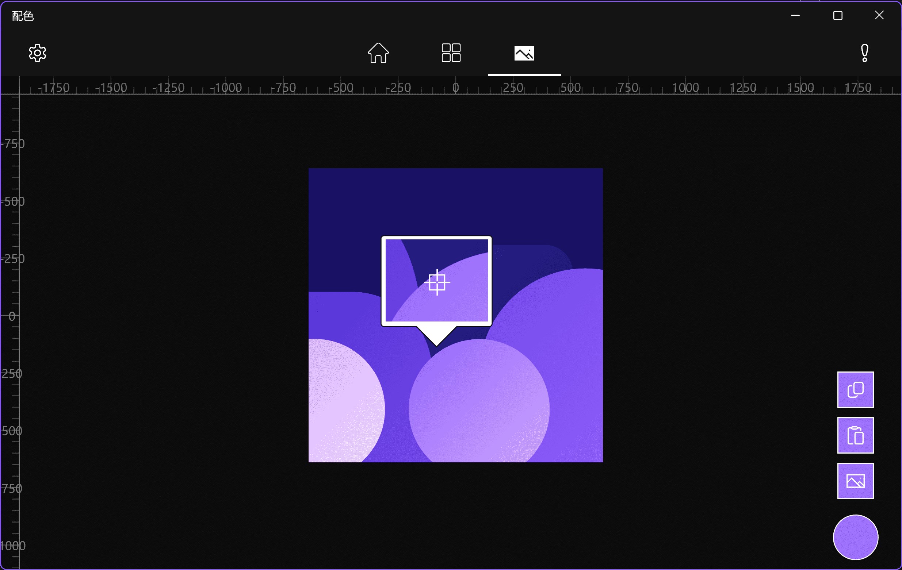Click the lightbulb tips icon

(x=864, y=53)
